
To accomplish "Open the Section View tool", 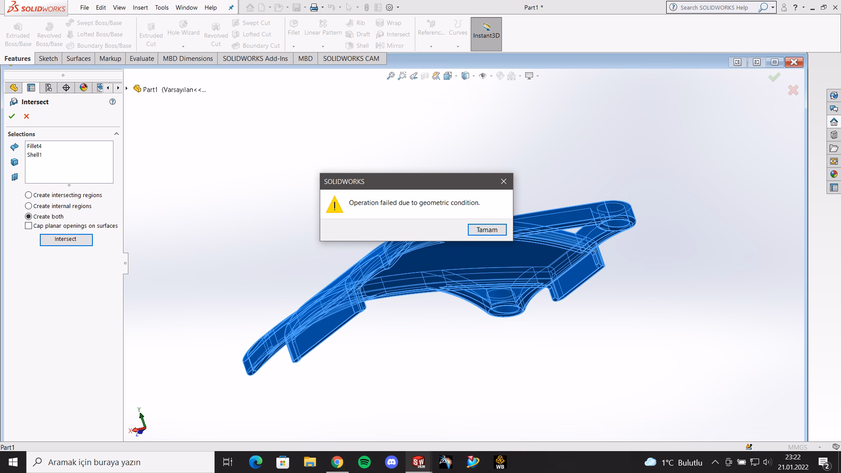I will tap(424, 75).
